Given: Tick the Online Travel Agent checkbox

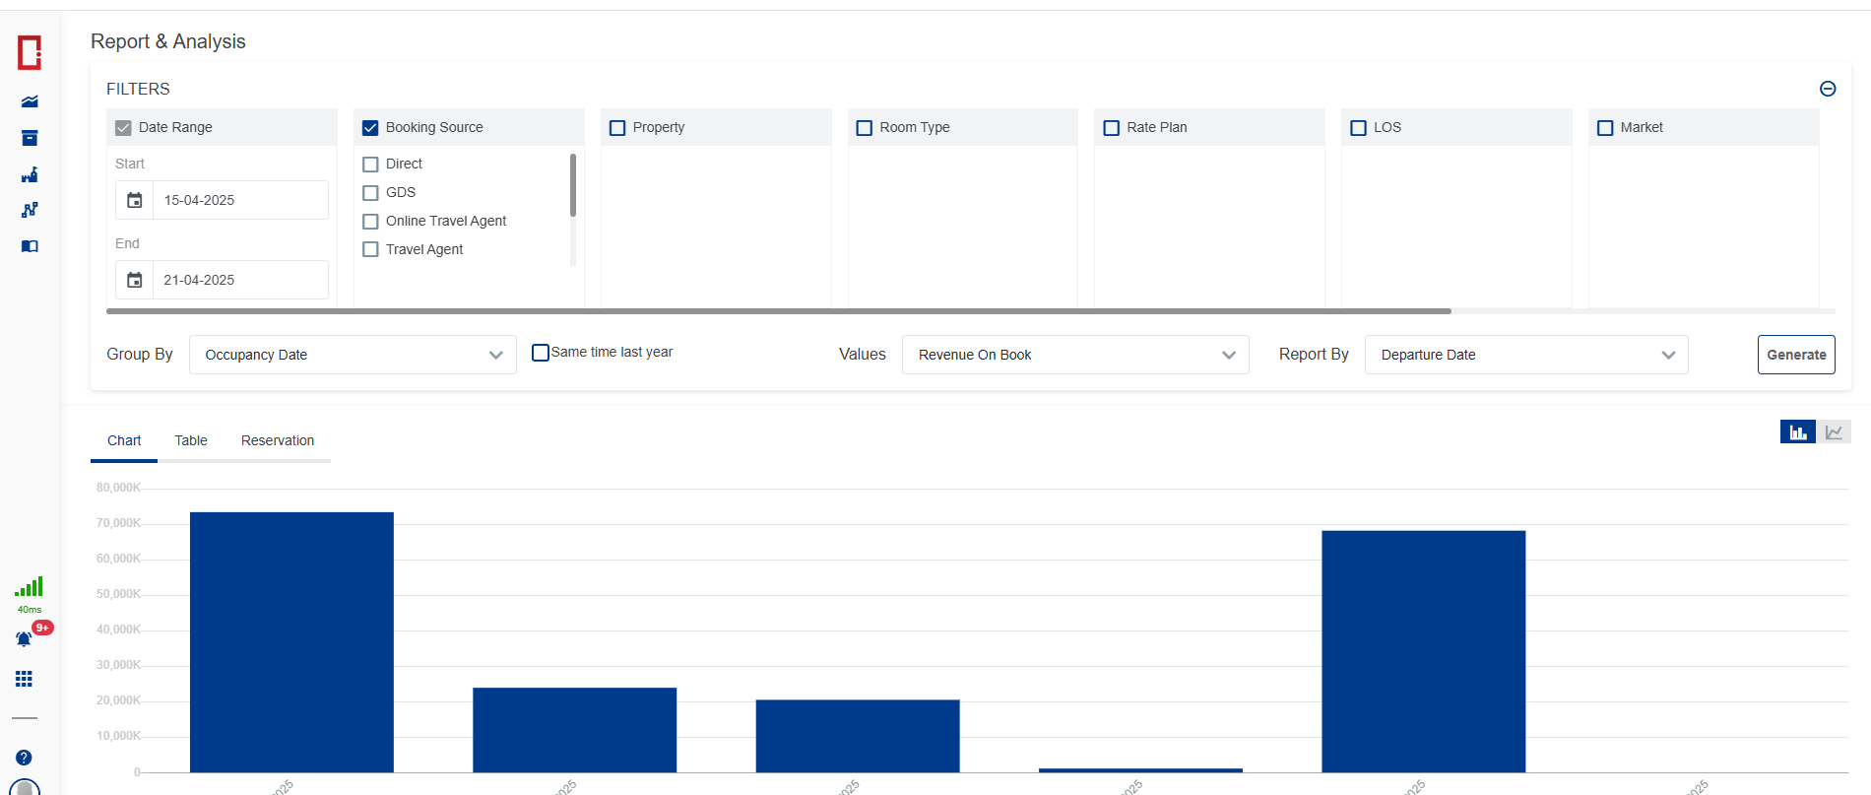Looking at the screenshot, I should pos(371,222).
